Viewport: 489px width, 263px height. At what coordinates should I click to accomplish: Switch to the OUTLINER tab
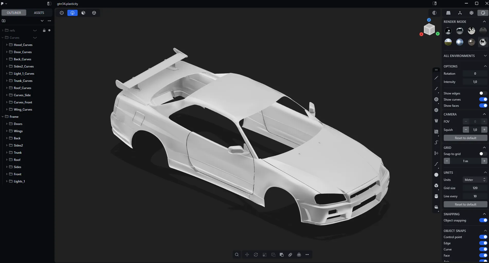pyautogui.click(x=14, y=13)
